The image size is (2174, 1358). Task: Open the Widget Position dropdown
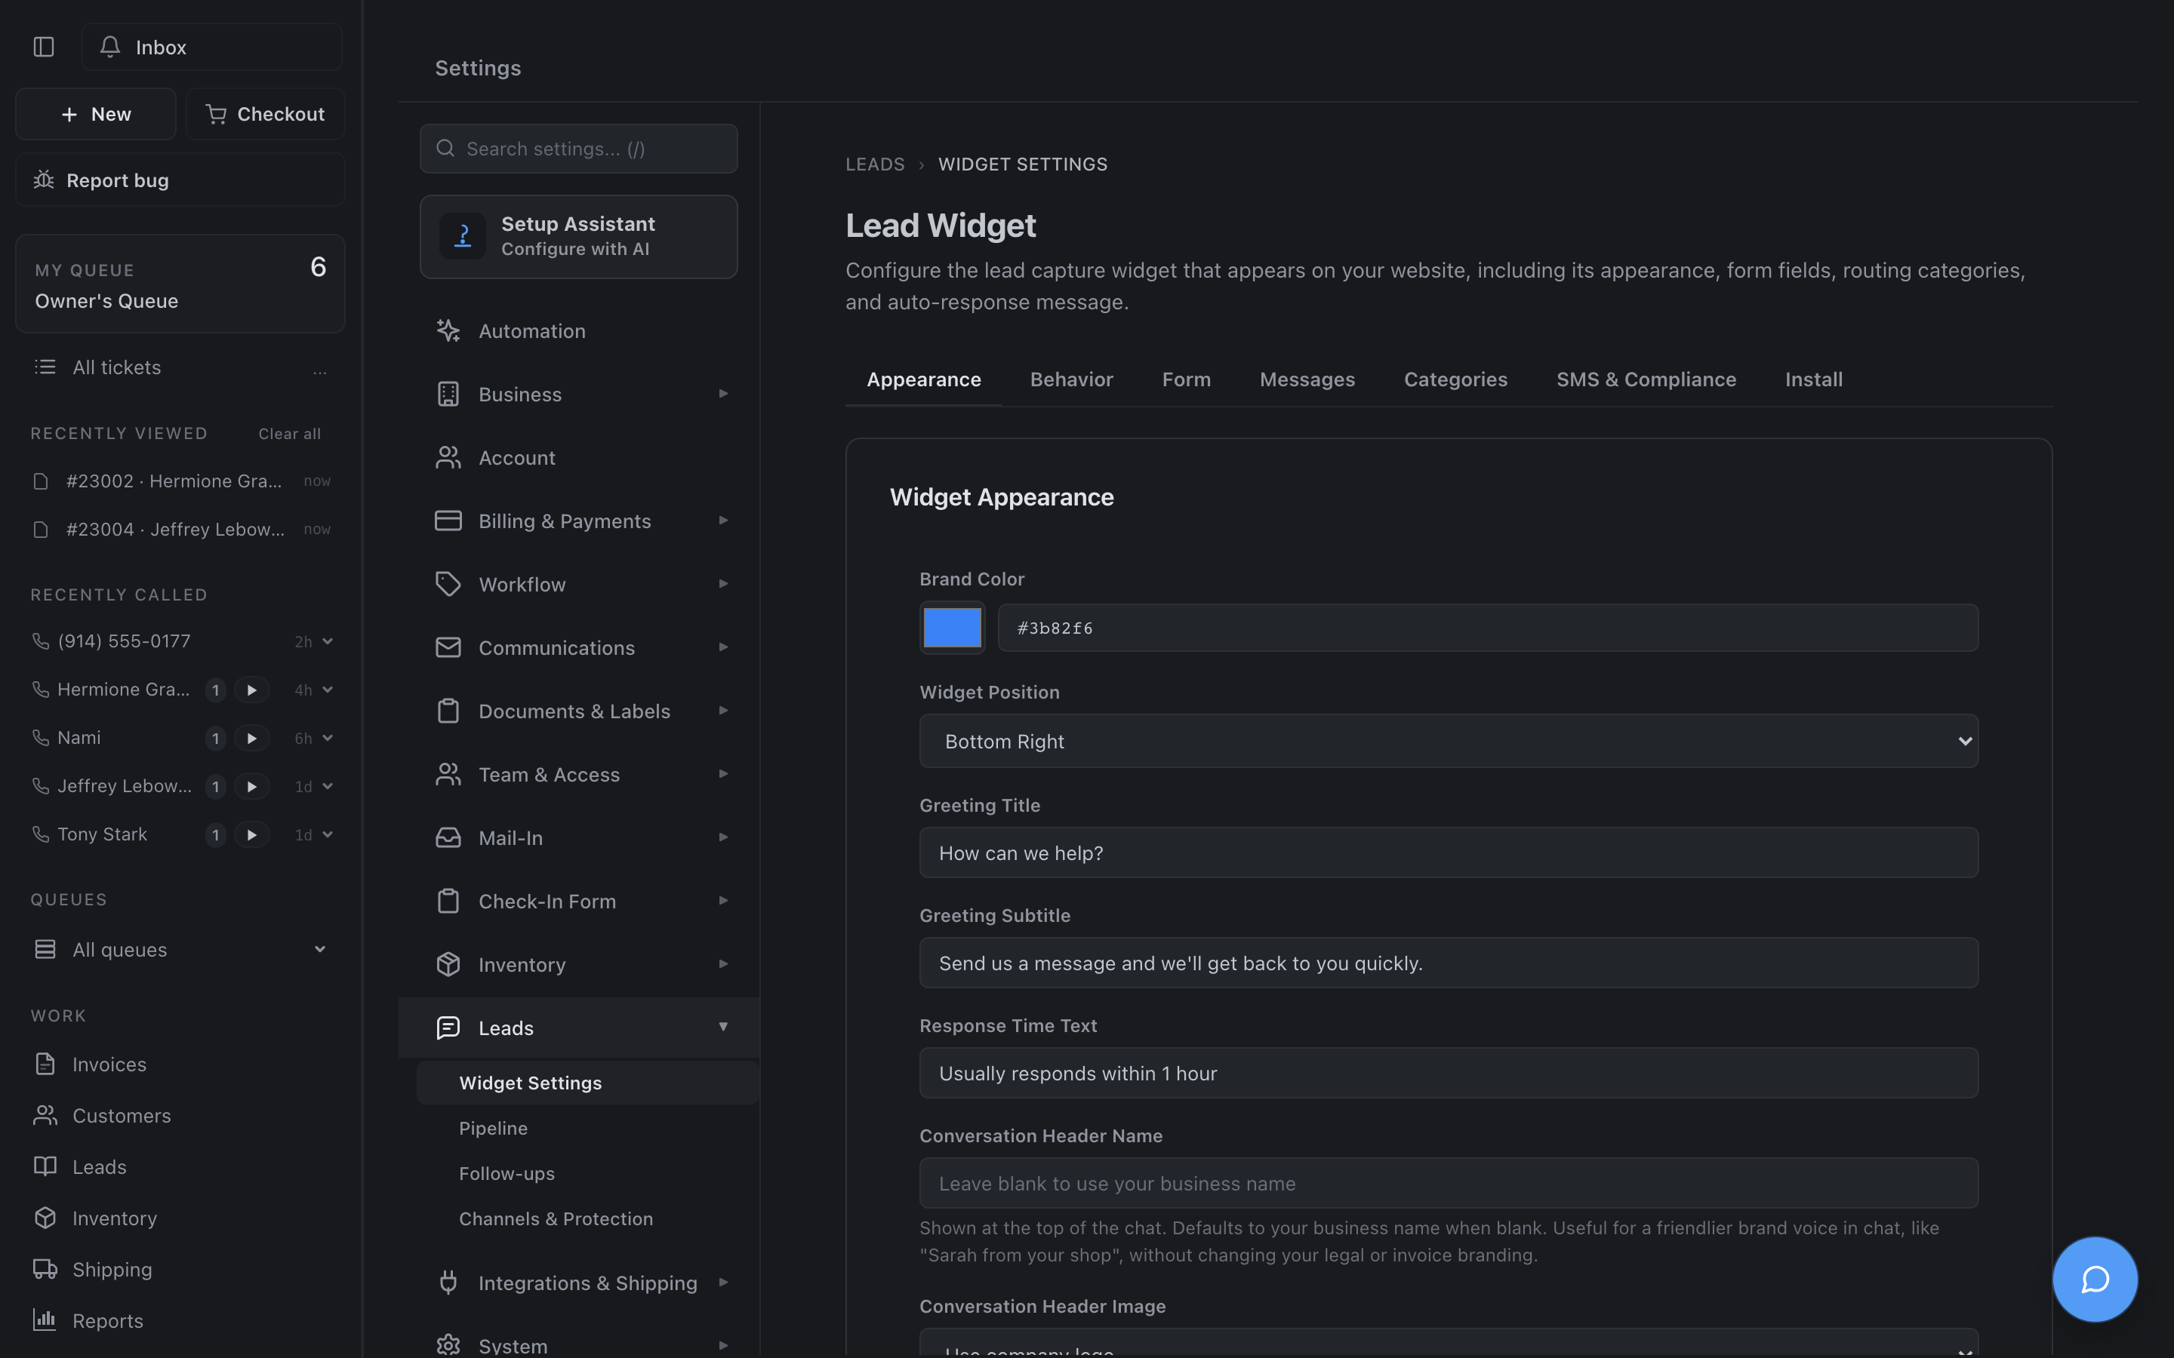point(1448,741)
